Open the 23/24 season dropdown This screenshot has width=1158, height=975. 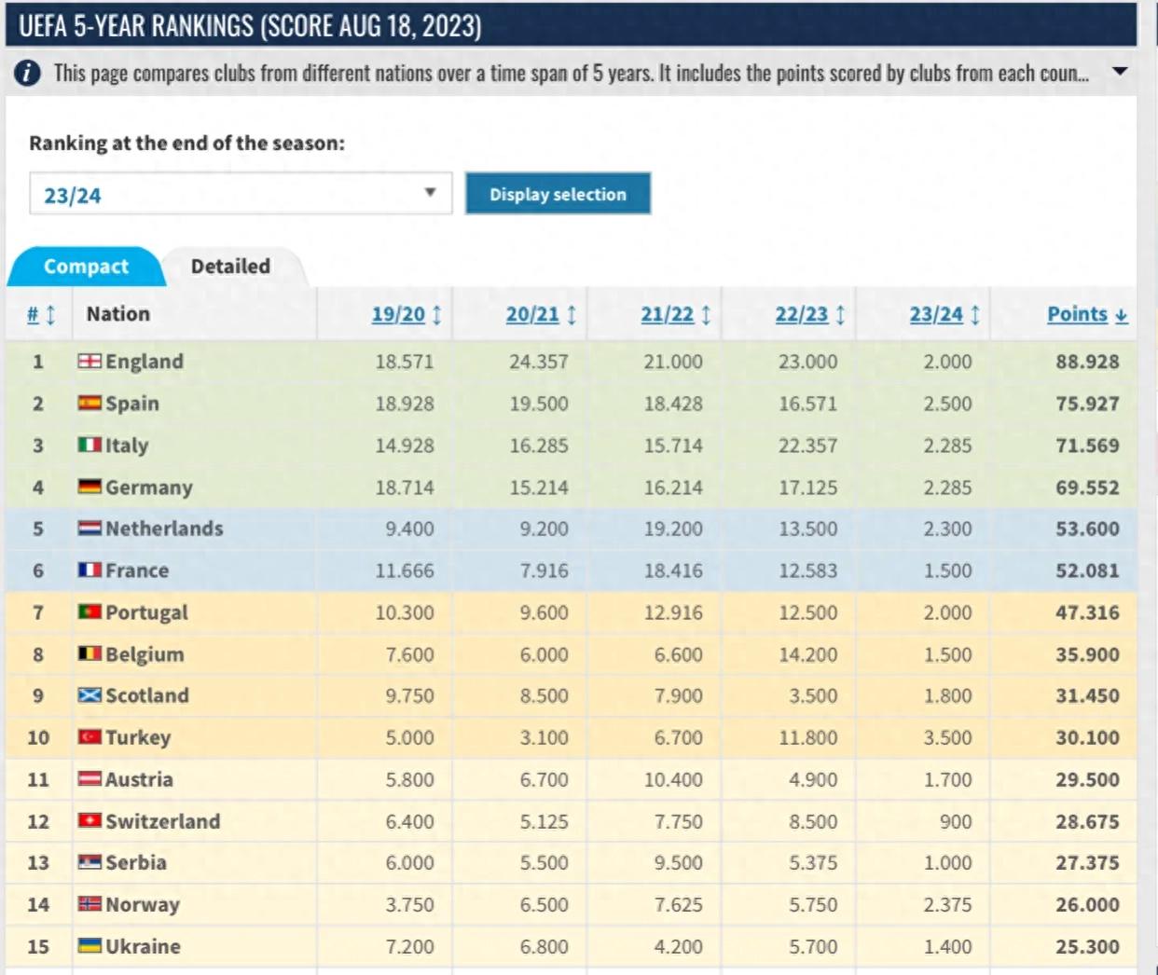(x=241, y=194)
